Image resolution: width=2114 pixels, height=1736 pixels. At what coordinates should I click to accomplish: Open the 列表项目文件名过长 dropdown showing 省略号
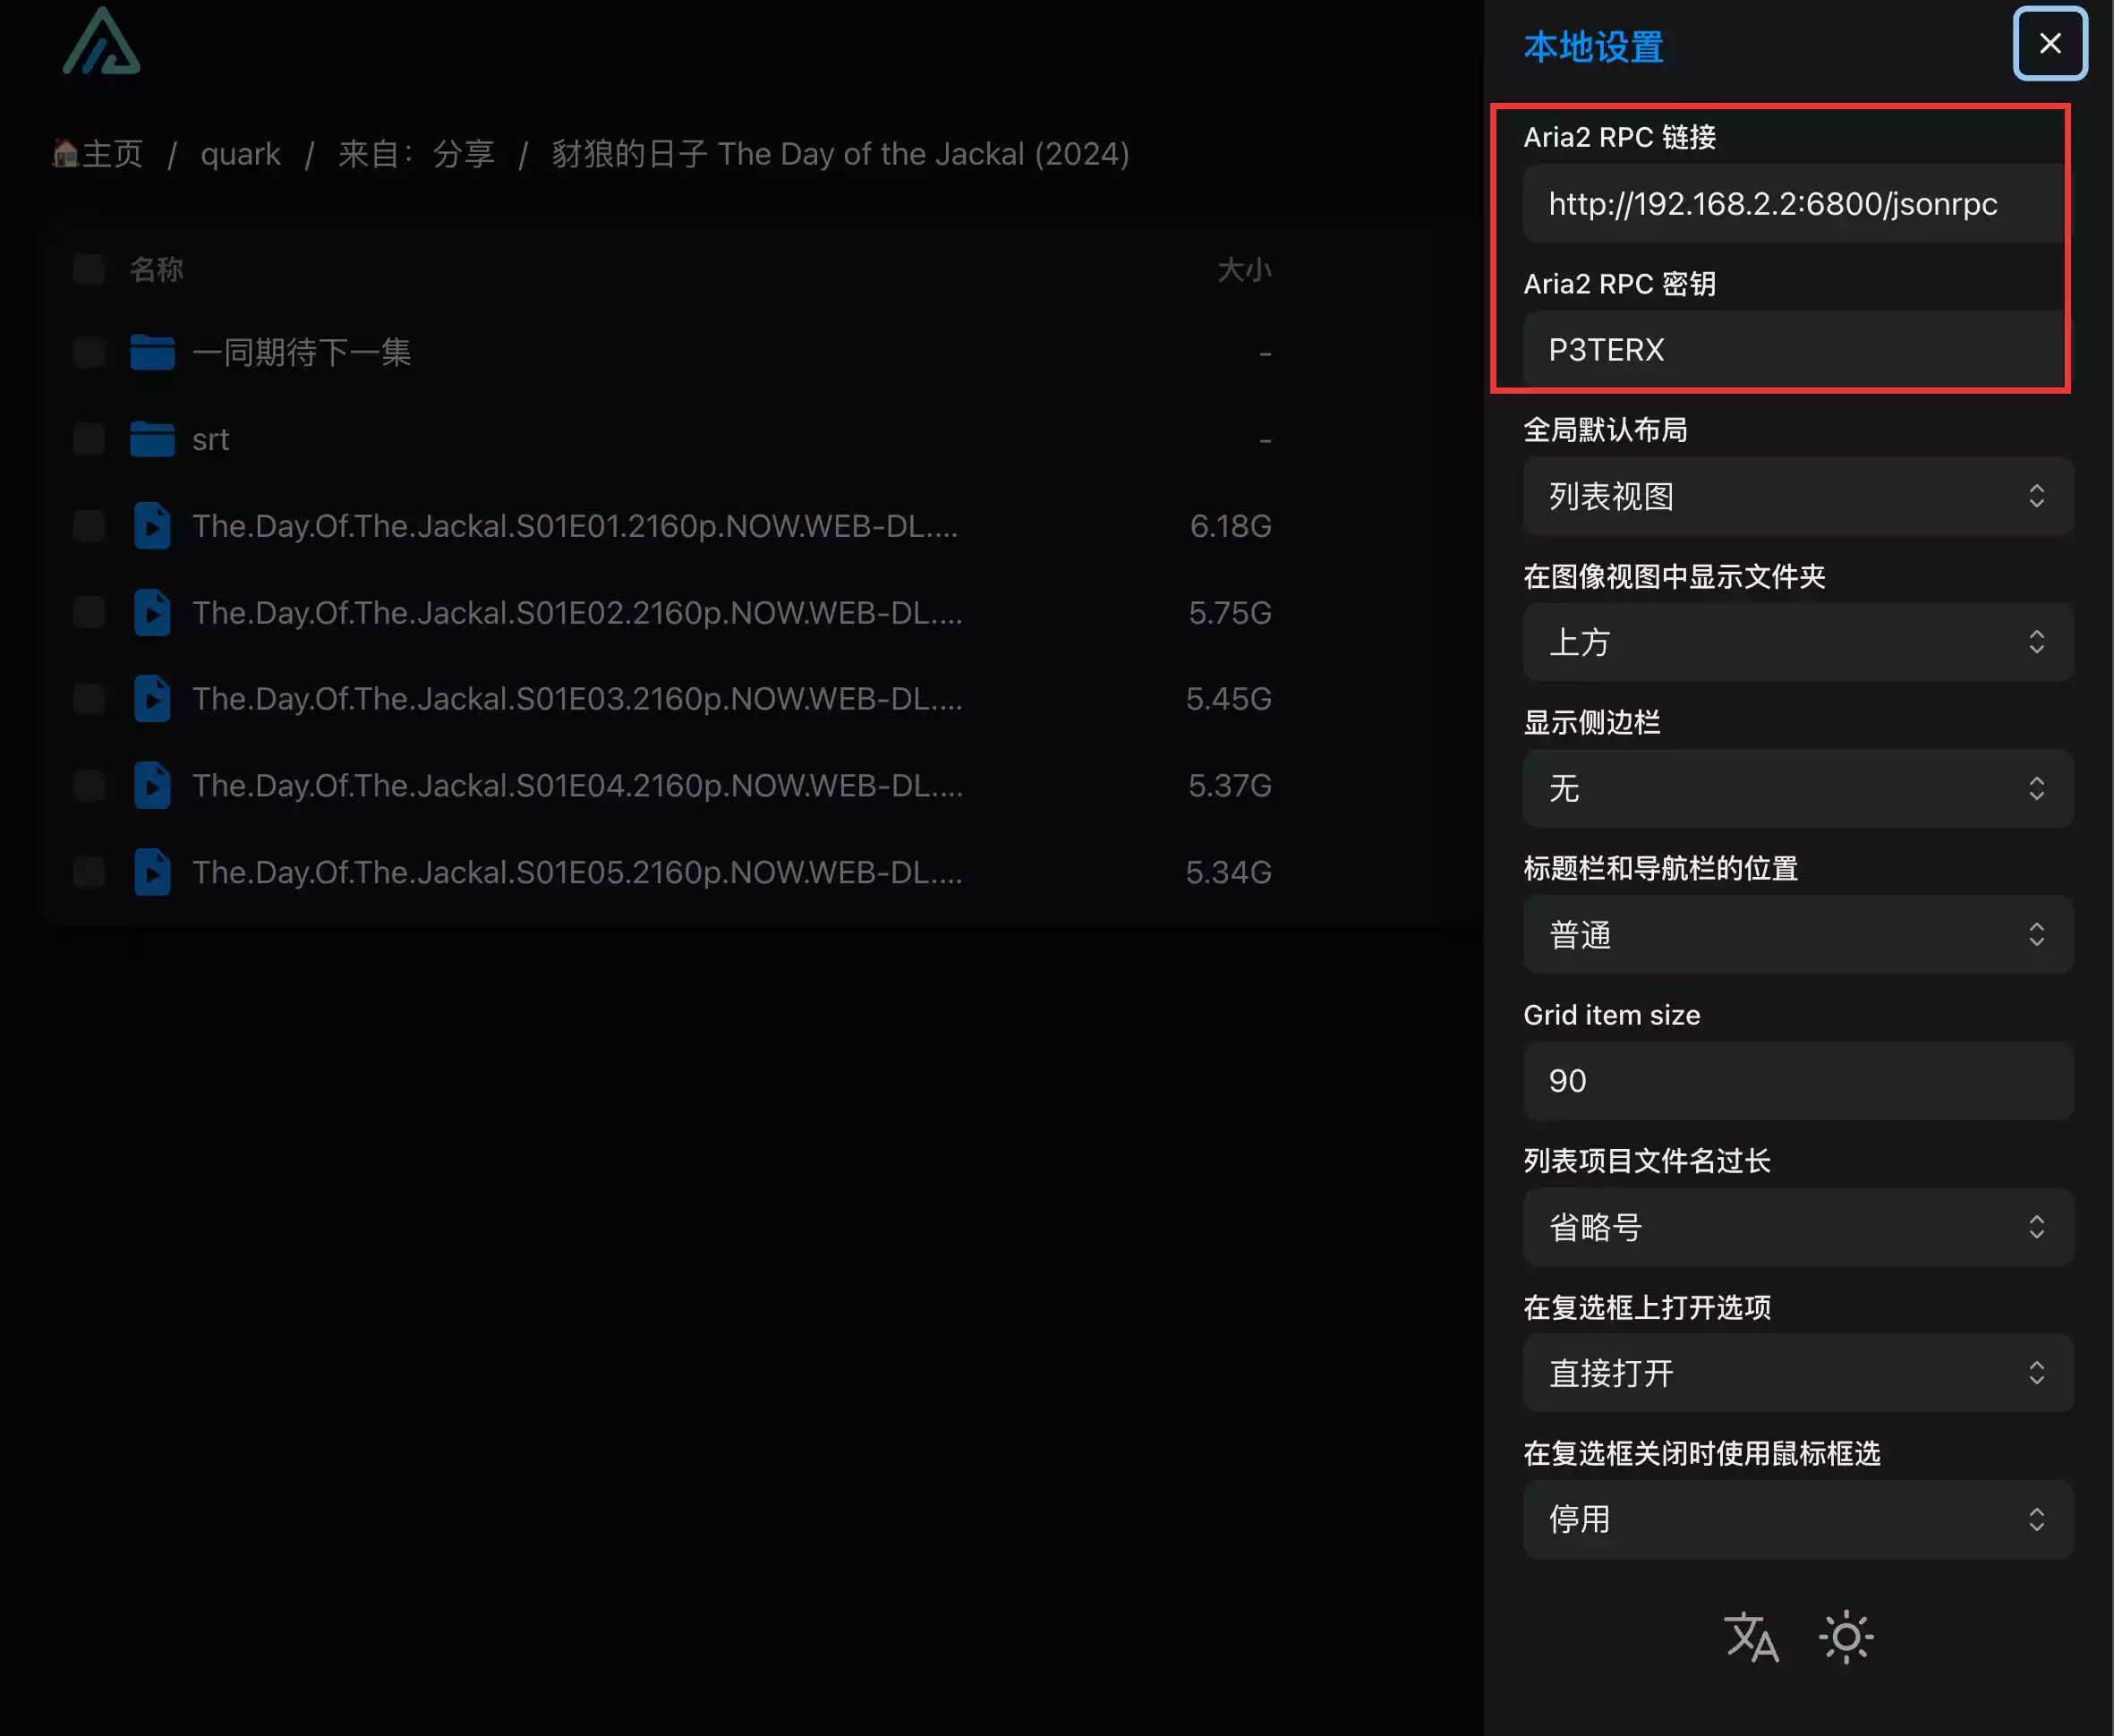coord(1797,1227)
